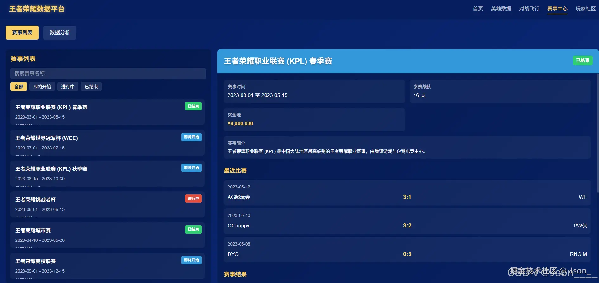Click the match date 2023-05-12
Screen dimensions: 599x283
(x=239, y=187)
